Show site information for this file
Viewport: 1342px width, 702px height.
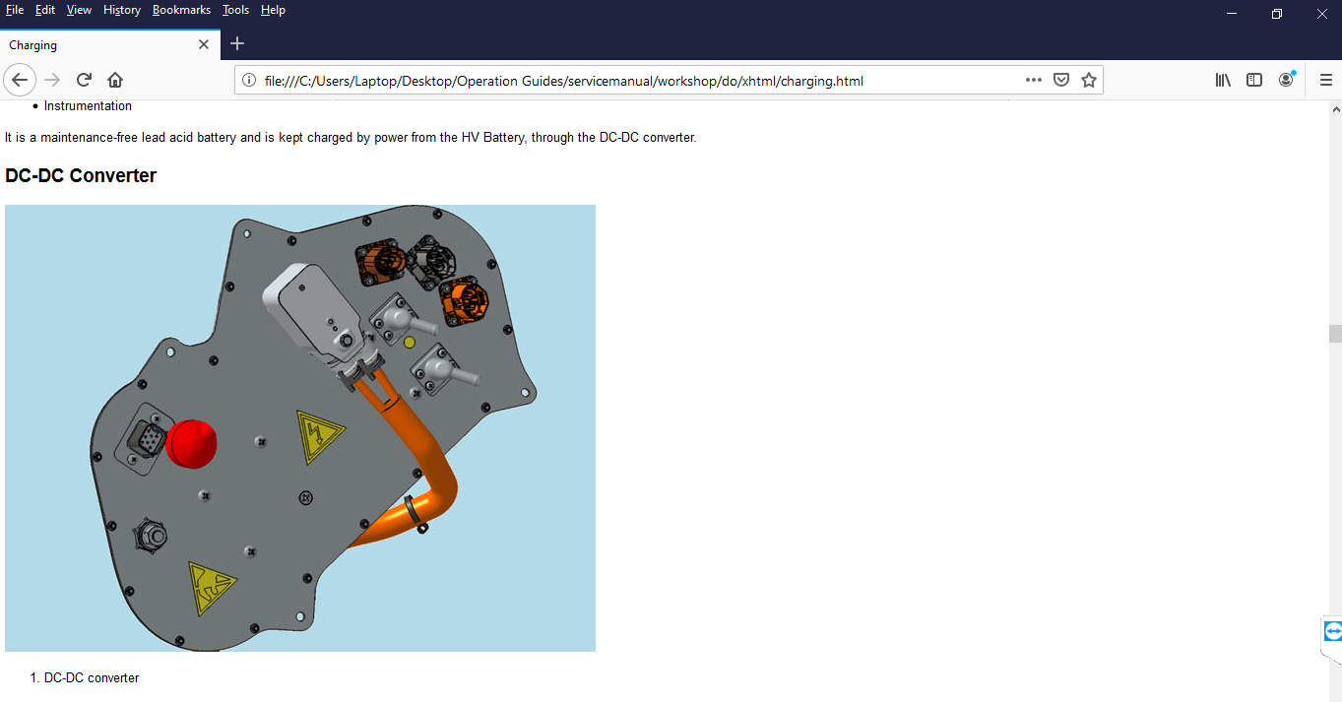coord(249,81)
